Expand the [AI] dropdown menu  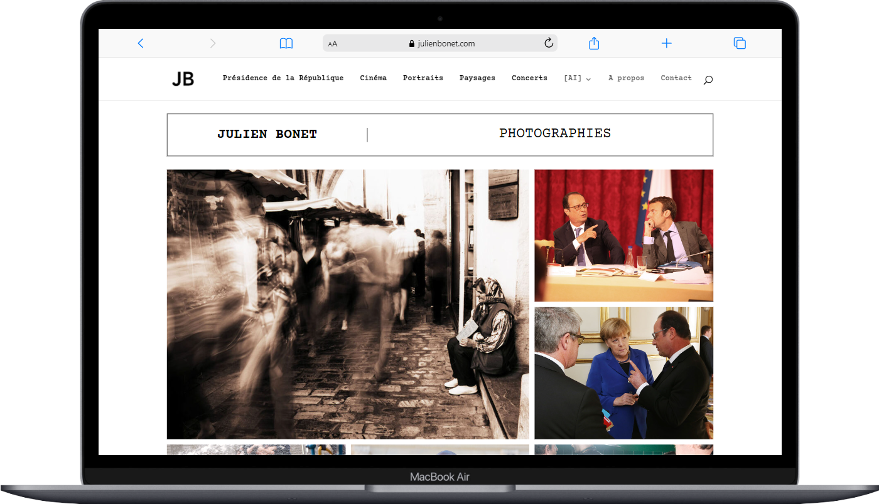(577, 78)
